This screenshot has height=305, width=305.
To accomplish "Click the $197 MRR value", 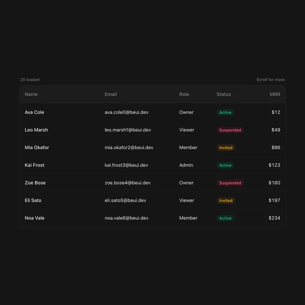I will [x=274, y=200].
